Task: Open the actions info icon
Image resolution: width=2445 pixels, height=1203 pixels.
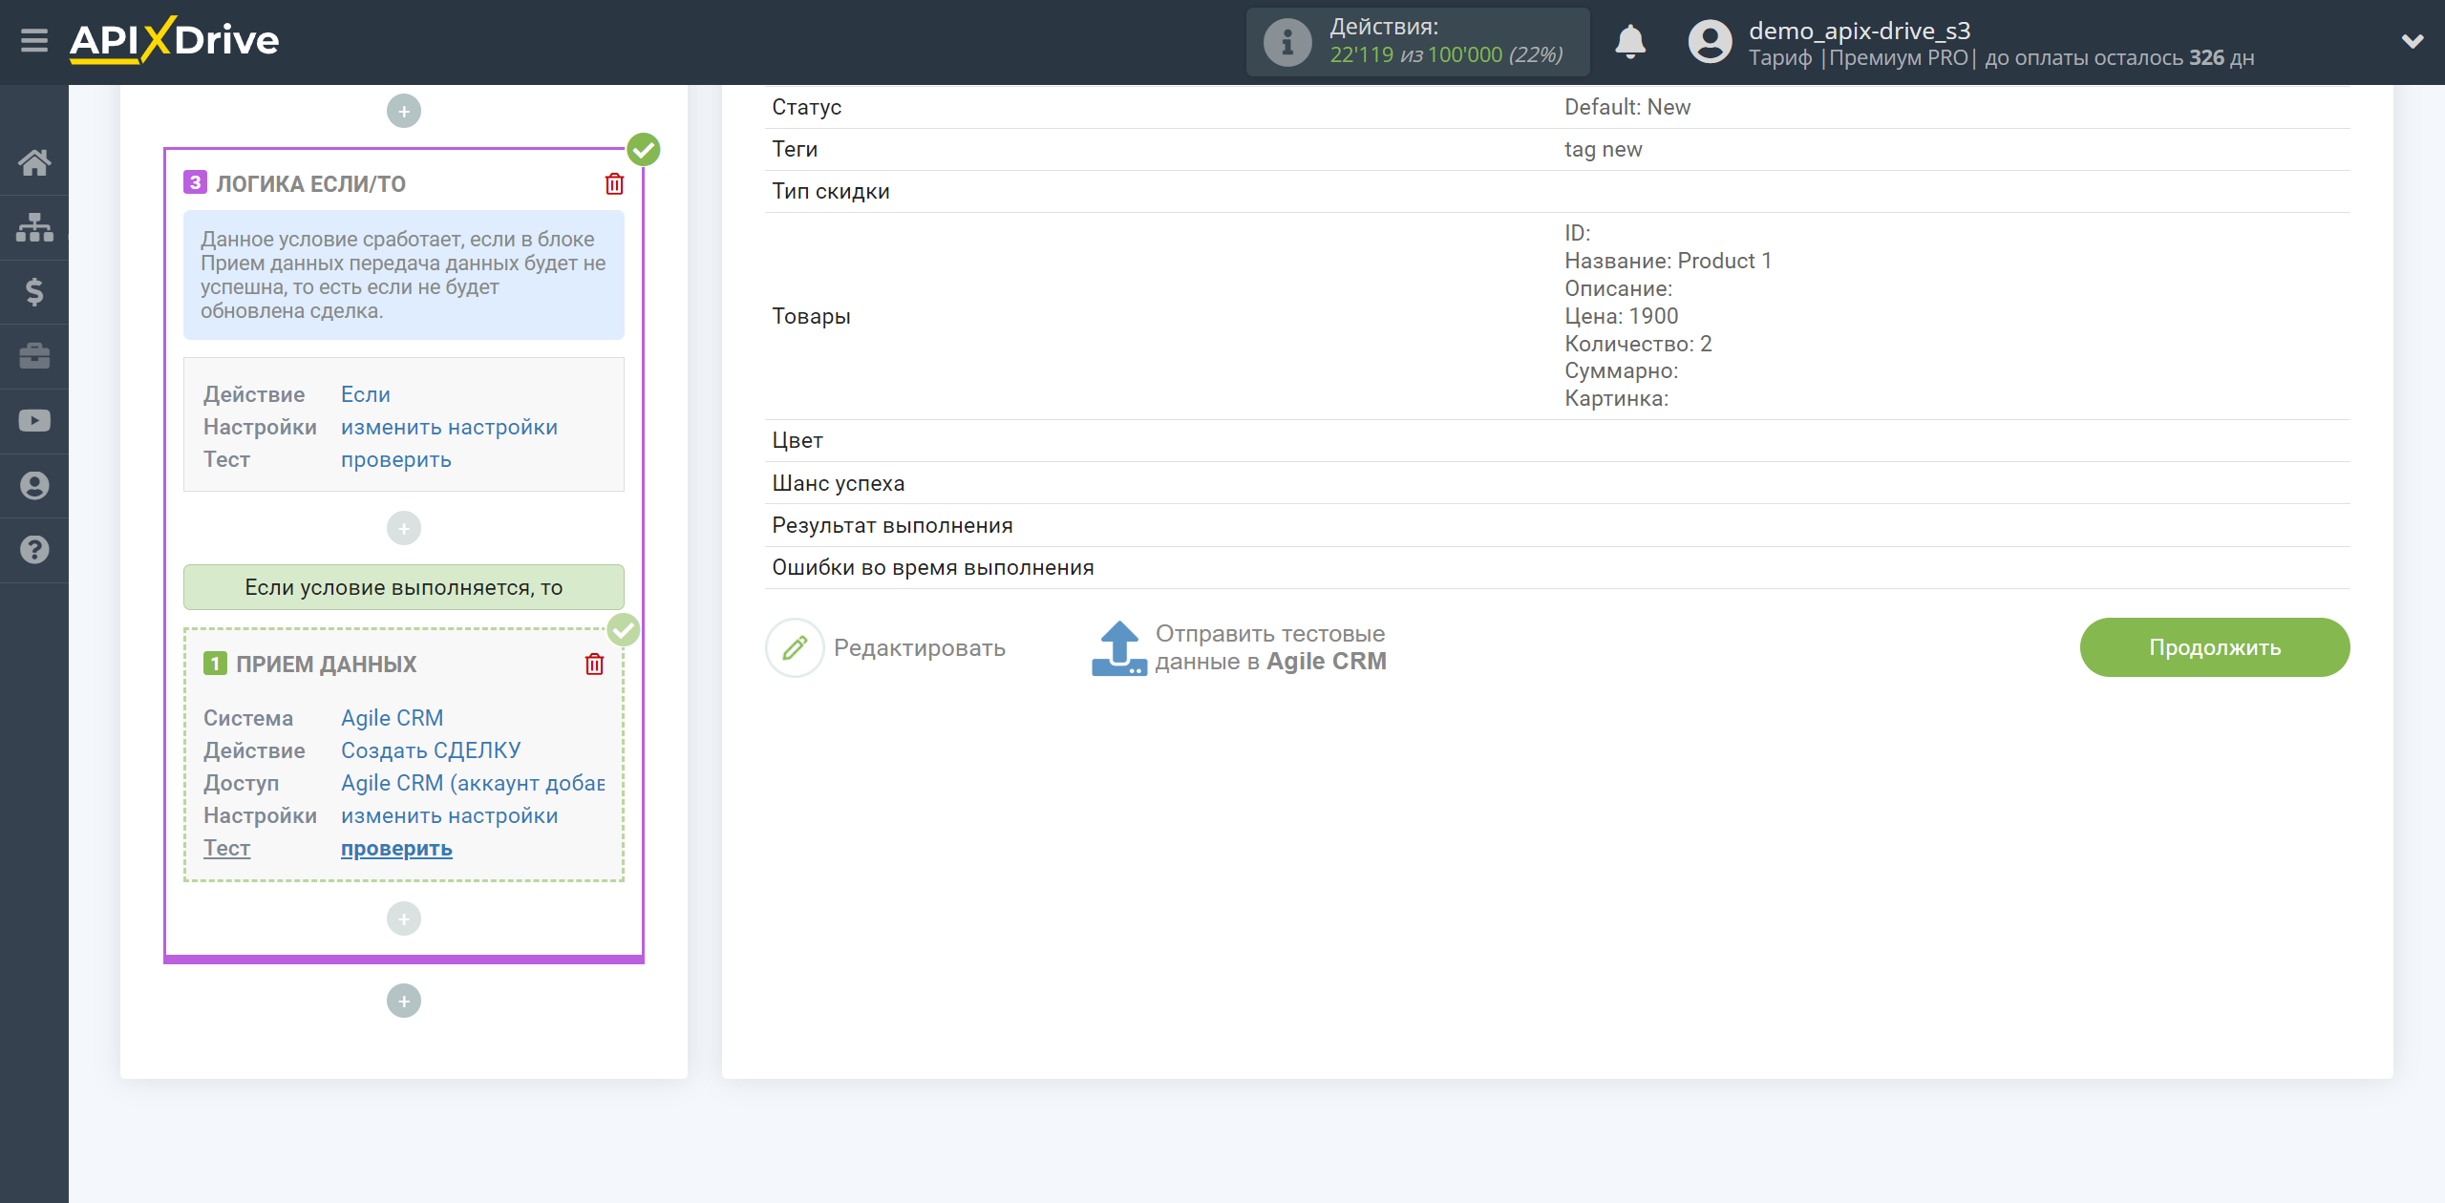Action: [1287, 42]
